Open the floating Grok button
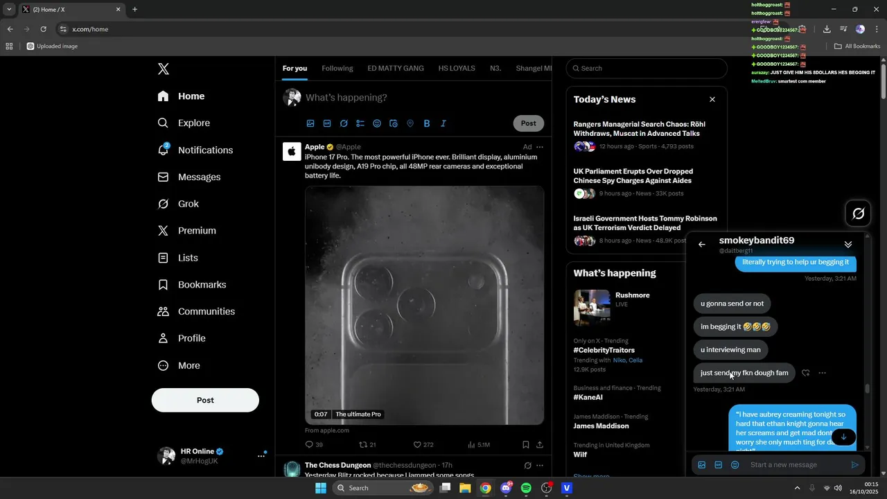This screenshot has width=887, height=499. tap(858, 213)
